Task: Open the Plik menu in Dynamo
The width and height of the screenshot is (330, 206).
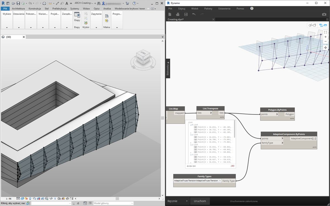Action: [x=170, y=9]
